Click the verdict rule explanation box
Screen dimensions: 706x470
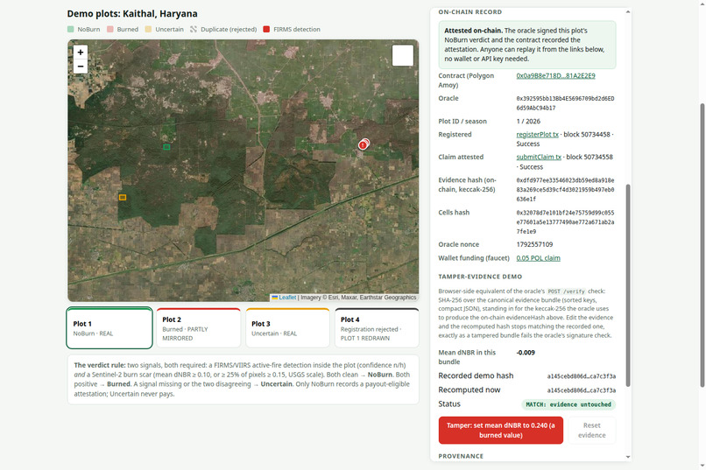244,380
